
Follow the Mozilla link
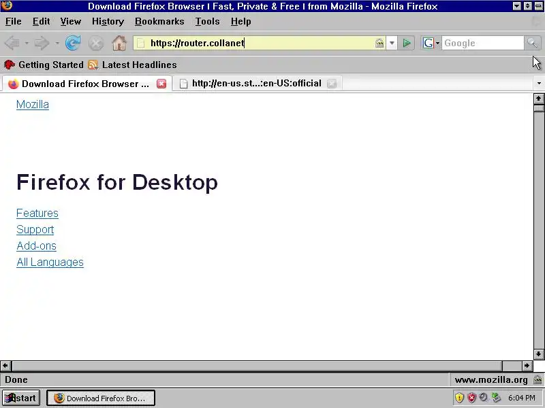click(x=33, y=105)
